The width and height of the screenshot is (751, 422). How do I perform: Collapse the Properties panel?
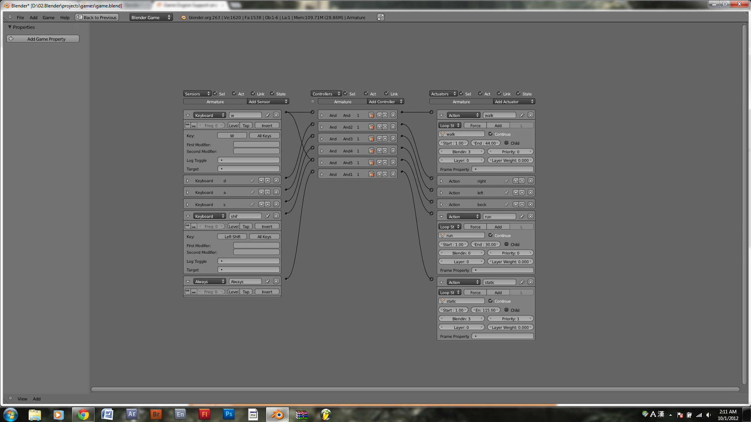point(10,27)
